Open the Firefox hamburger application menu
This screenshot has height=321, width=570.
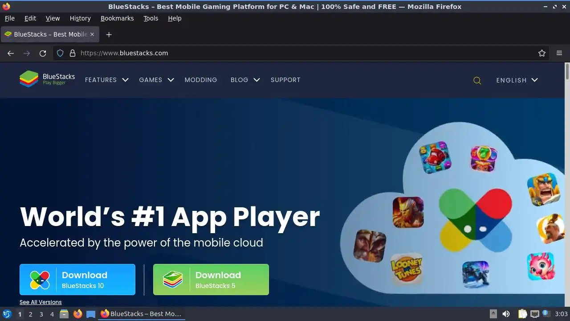point(559,53)
